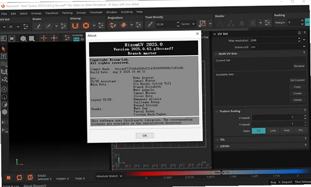The height and width of the screenshot is (187, 311).
Task: Select the island selection mode solid hexagon icon
Action: click(5, 112)
